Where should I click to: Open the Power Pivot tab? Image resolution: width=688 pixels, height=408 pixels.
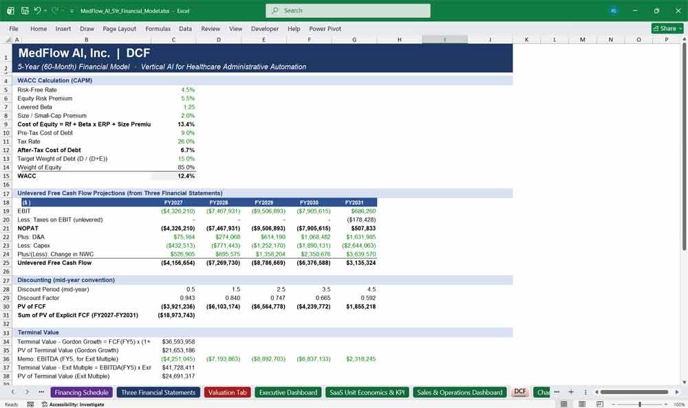(x=325, y=28)
